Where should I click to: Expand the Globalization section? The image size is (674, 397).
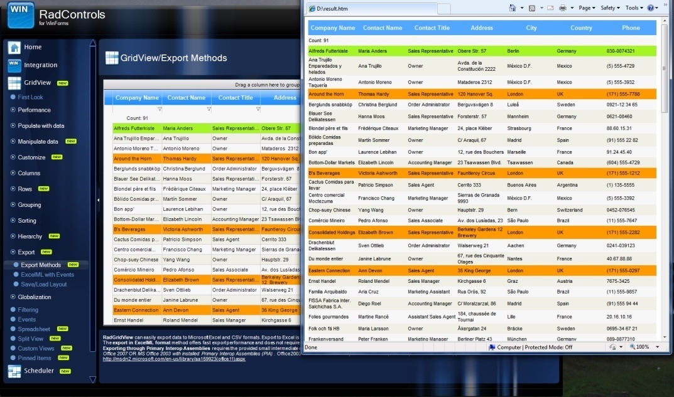click(x=13, y=297)
